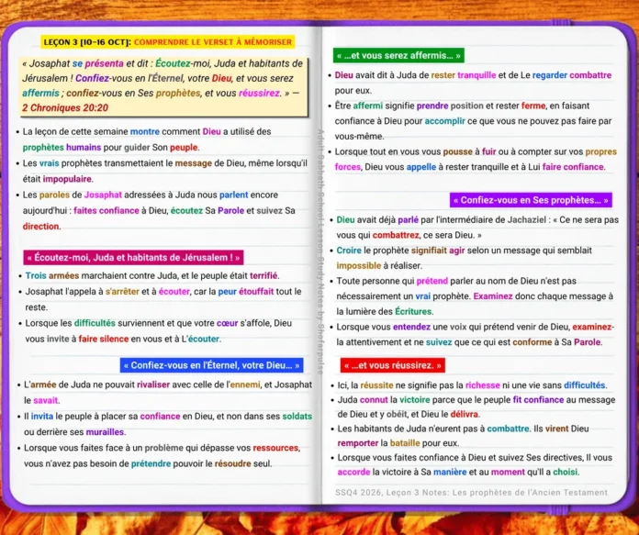Select the green banner "...et vous serez affermis..."
Image resolution: width=639 pixels, height=535 pixels.
[x=398, y=55]
